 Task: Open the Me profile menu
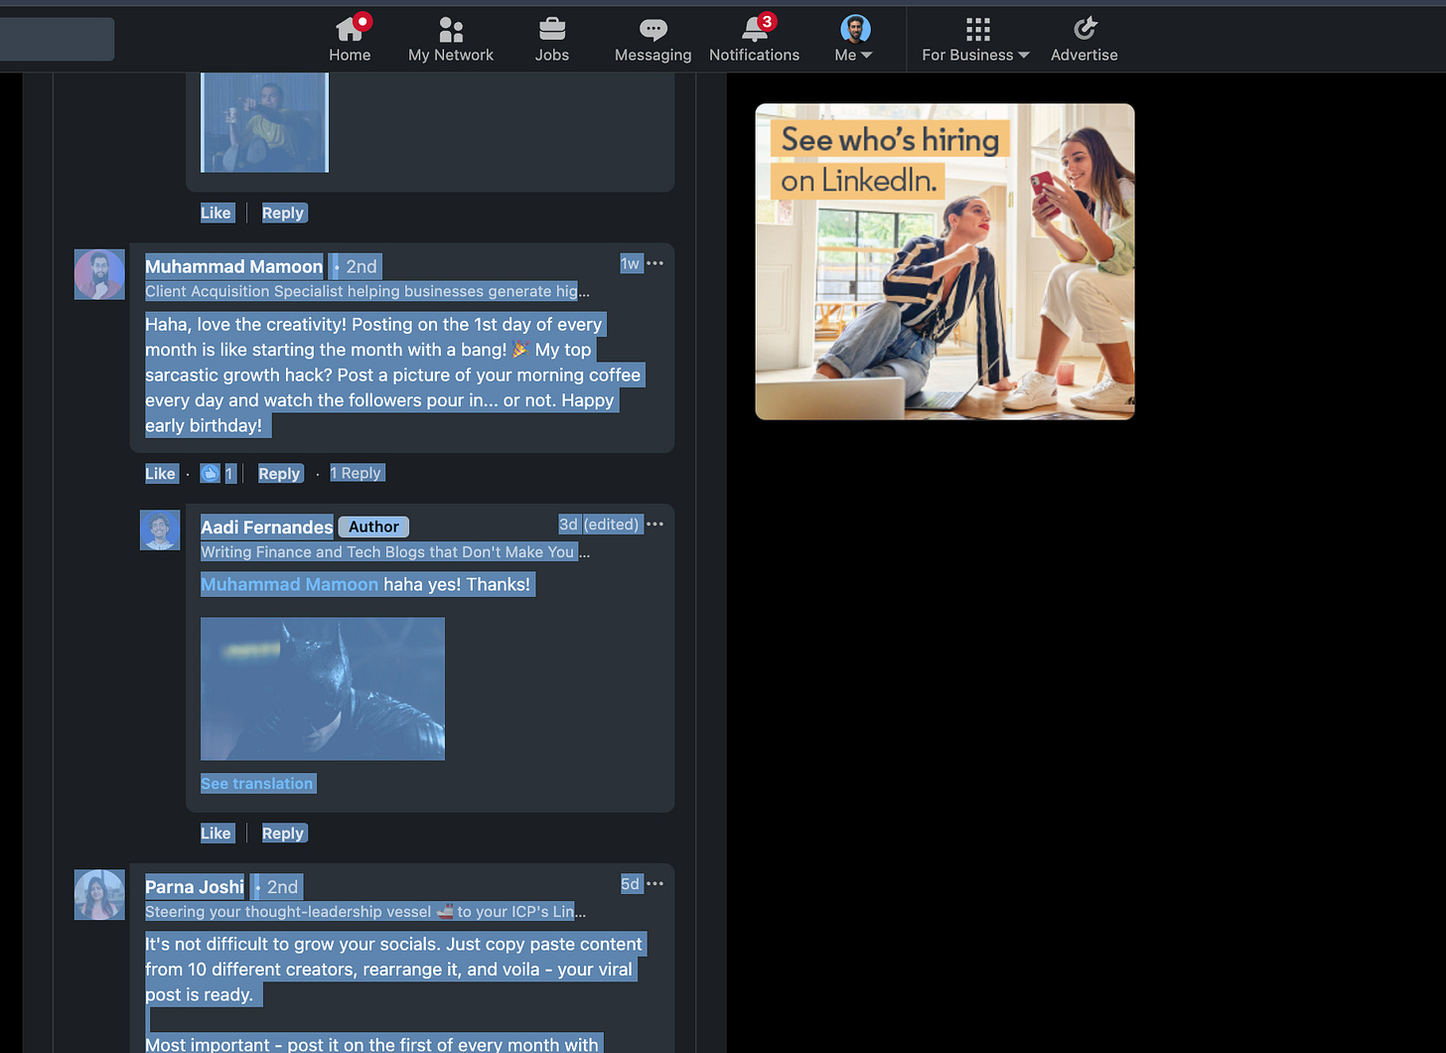pyautogui.click(x=854, y=39)
